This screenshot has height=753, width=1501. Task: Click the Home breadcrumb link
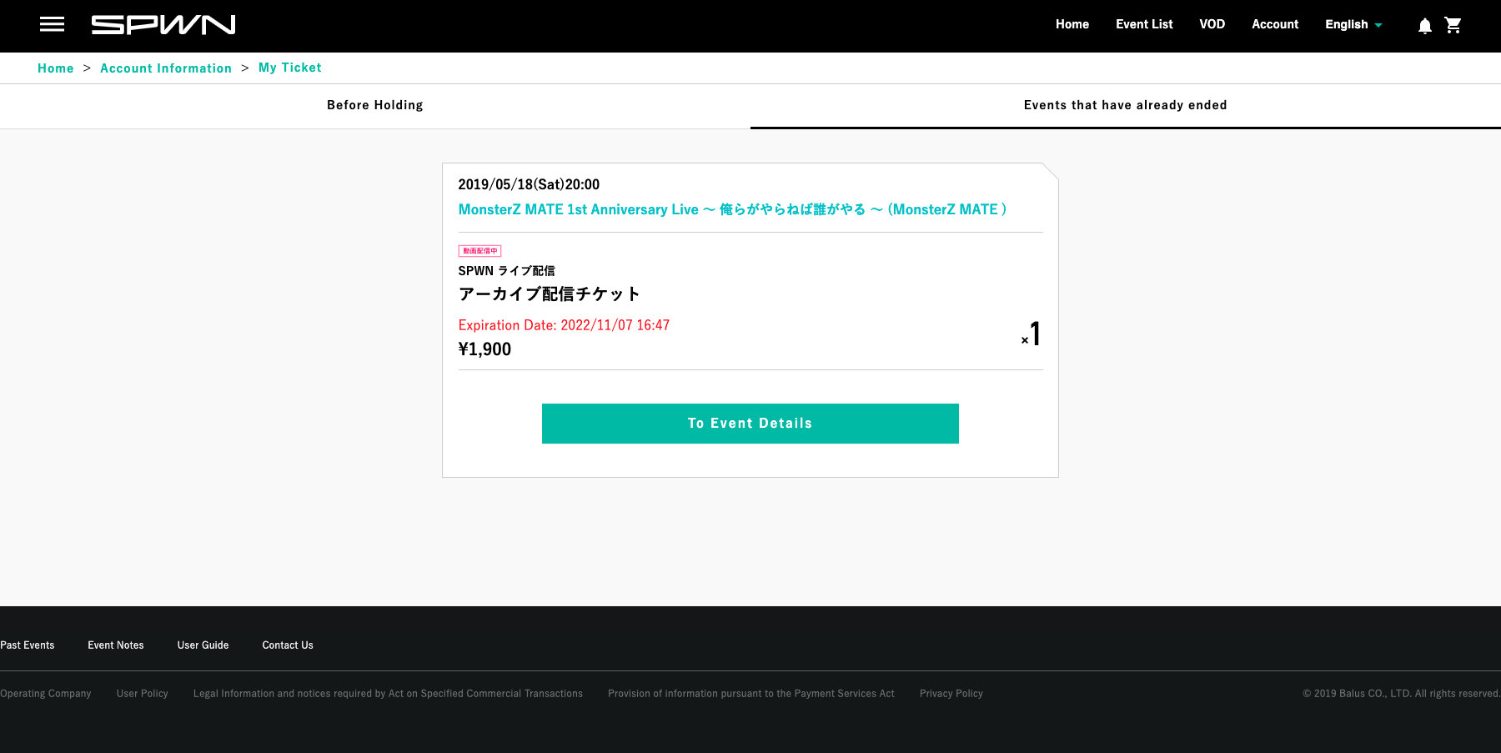tap(56, 68)
